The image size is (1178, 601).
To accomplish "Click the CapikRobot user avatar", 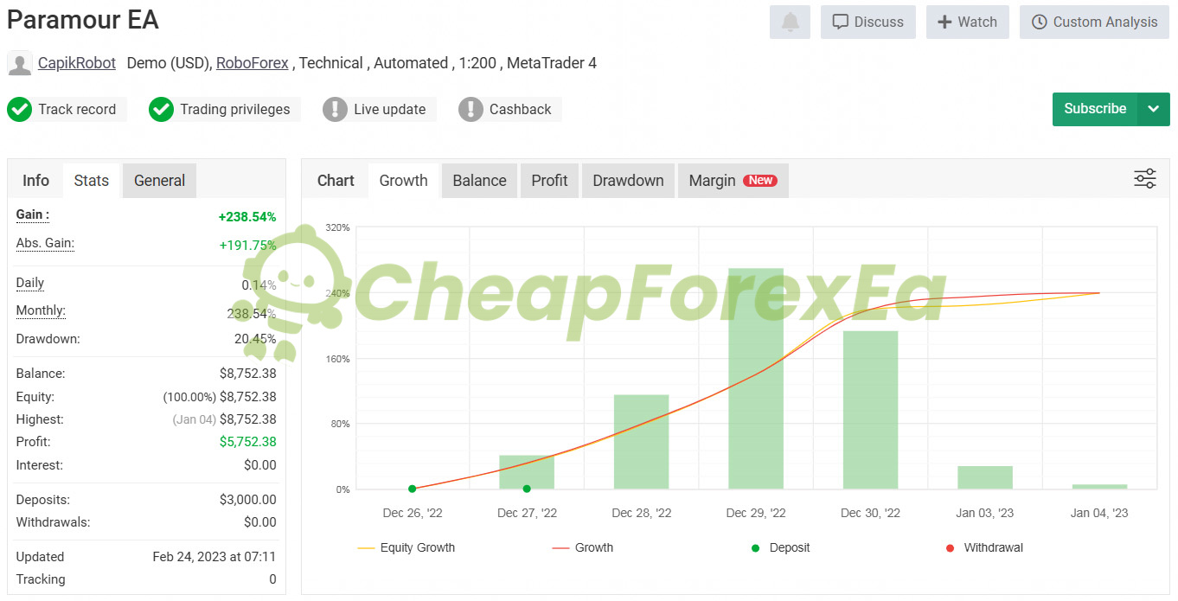I will coord(20,63).
